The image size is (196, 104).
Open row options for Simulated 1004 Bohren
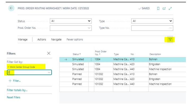pyautogui.click(x=91, y=59)
